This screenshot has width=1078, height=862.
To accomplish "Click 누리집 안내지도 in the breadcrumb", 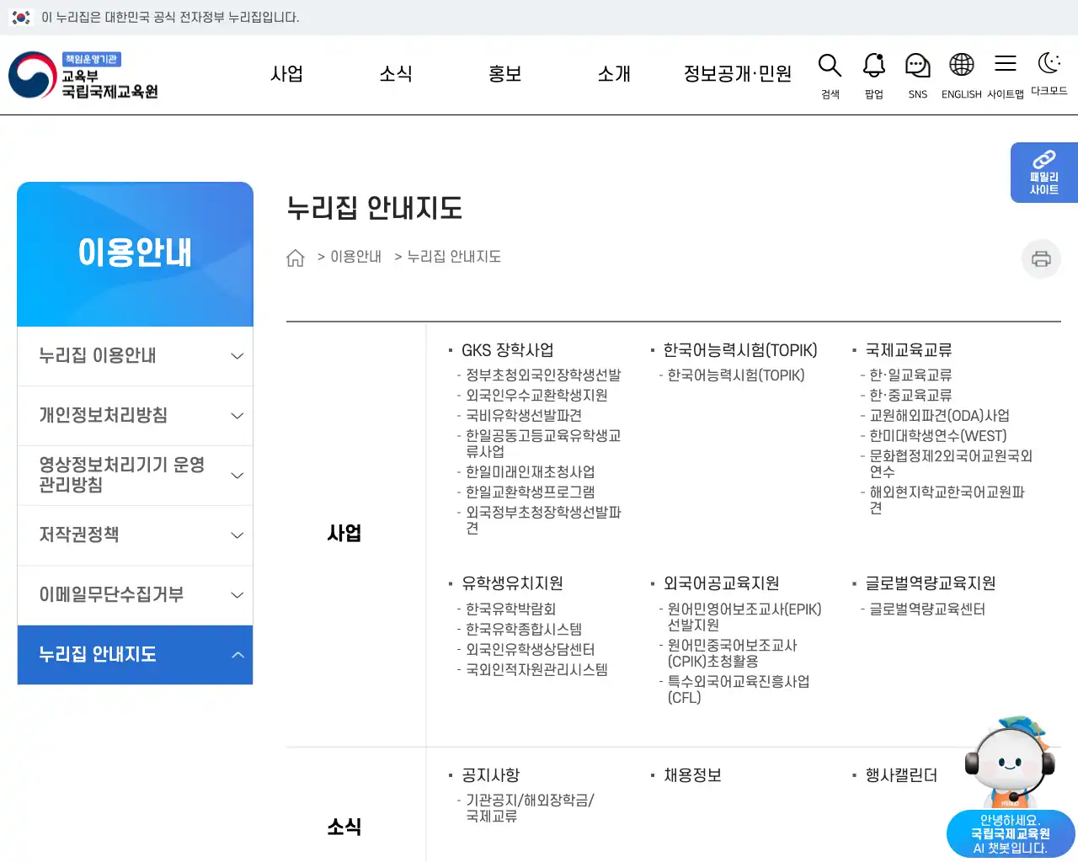I will click(x=454, y=257).
